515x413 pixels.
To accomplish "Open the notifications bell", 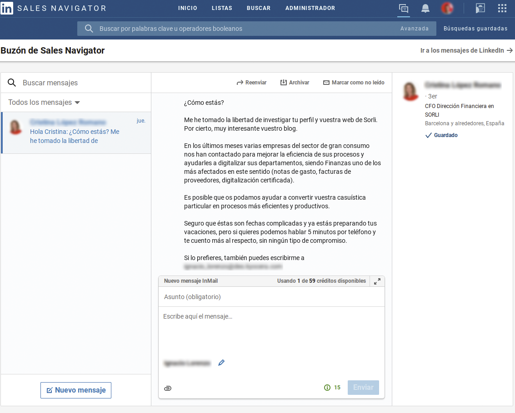I will [x=425, y=8].
